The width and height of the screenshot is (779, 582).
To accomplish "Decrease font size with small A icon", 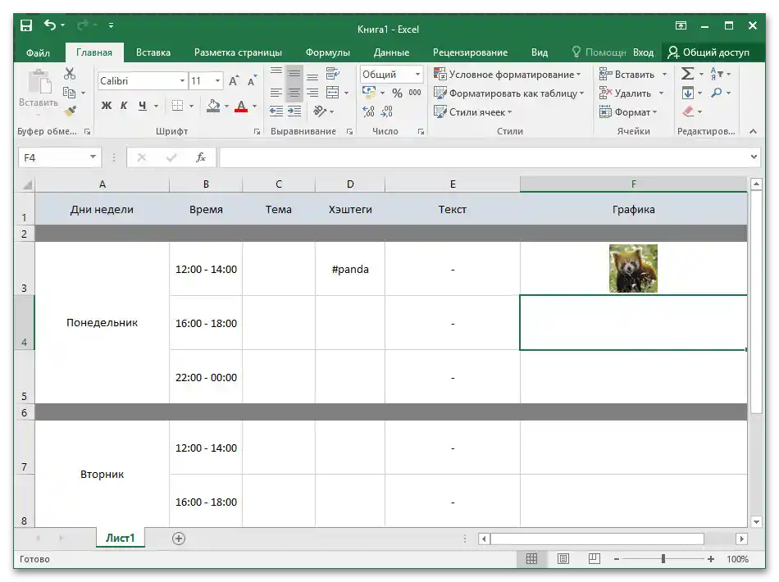I will tap(253, 81).
